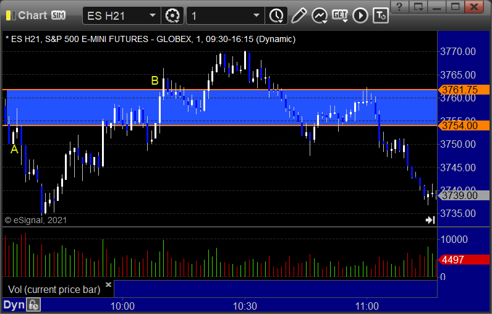492x314 pixels.
Task: Click the 10000 volume axis label
Action: coord(454,239)
